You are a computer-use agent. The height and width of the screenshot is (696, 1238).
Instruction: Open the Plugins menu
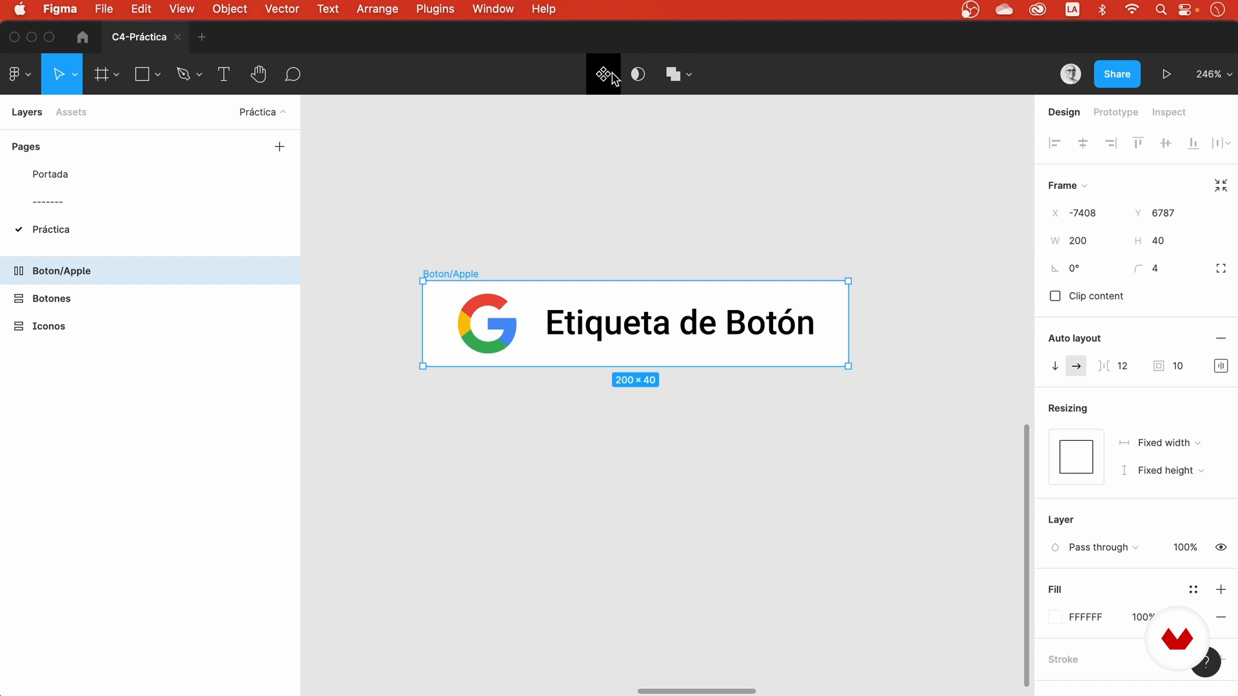point(435,9)
